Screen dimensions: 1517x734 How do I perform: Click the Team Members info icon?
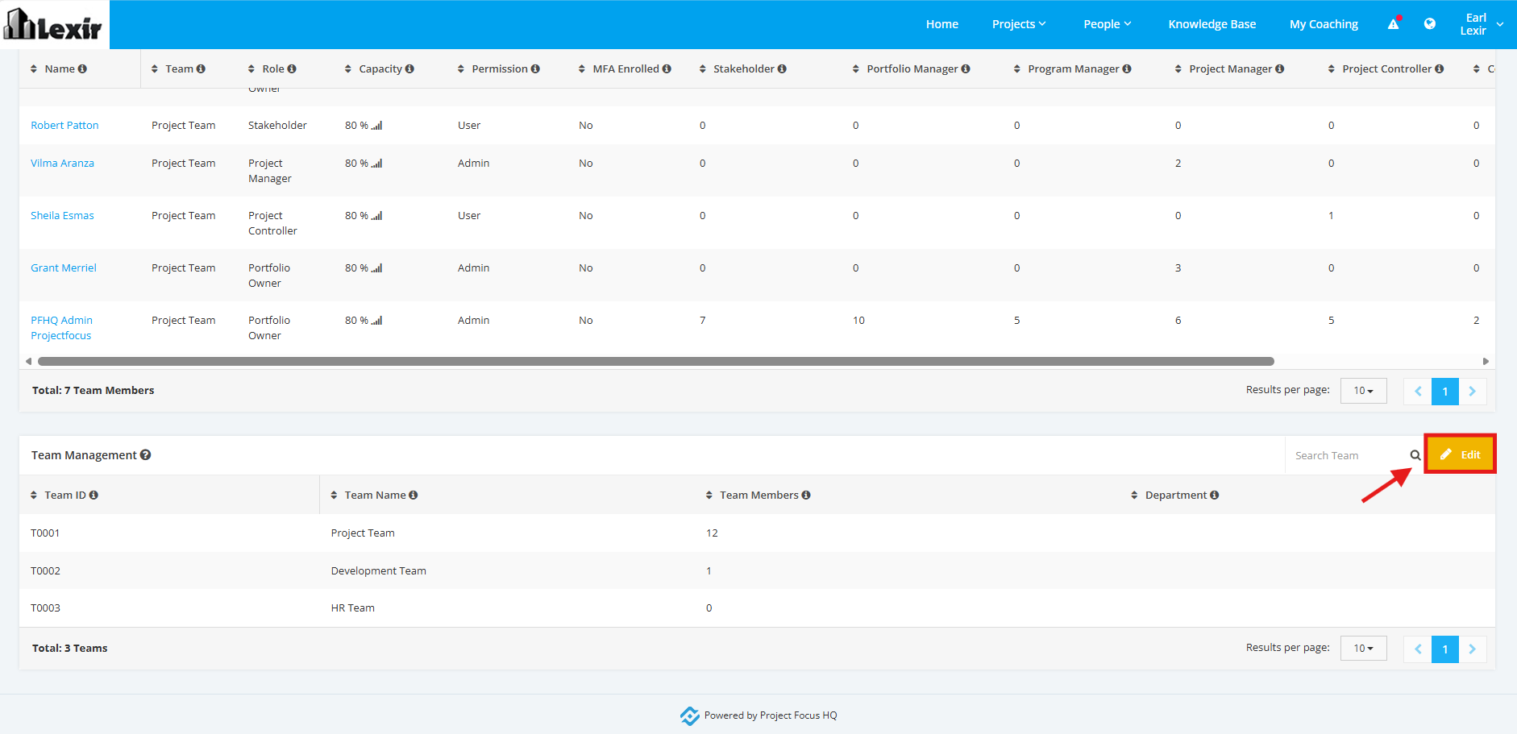coord(806,496)
